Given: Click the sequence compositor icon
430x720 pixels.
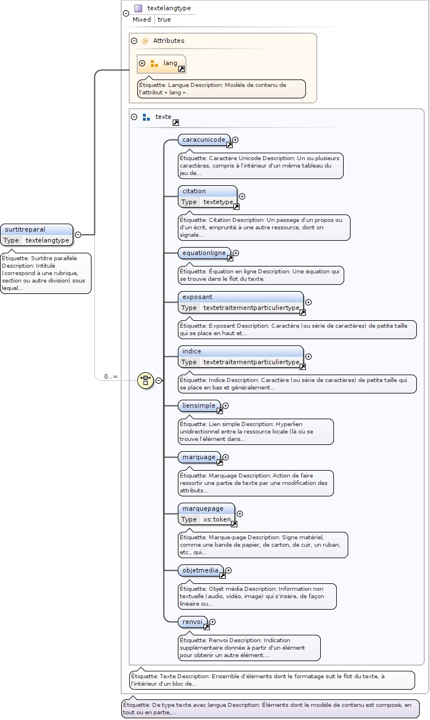Looking at the screenshot, I should click(x=145, y=380).
